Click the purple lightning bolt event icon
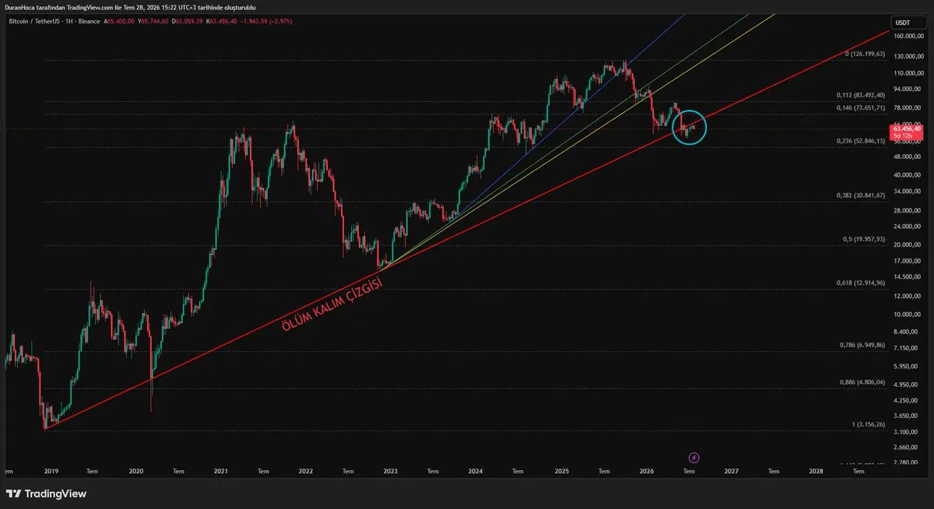This screenshot has height=509, width=934. click(x=694, y=458)
